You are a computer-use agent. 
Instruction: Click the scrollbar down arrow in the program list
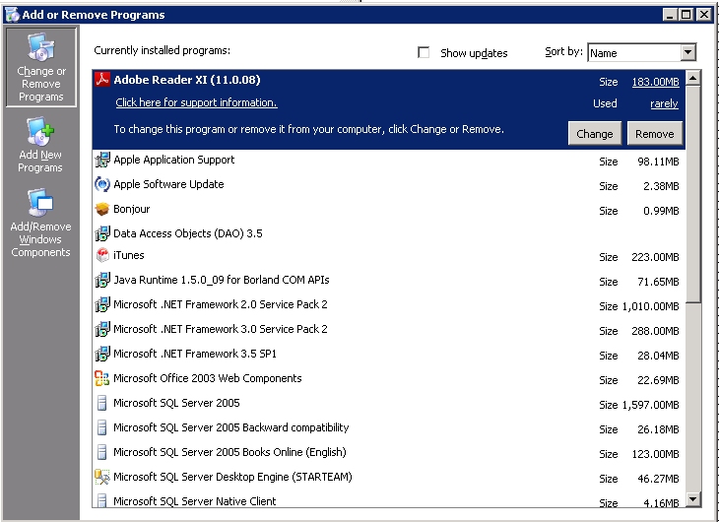tap(692, 499)
